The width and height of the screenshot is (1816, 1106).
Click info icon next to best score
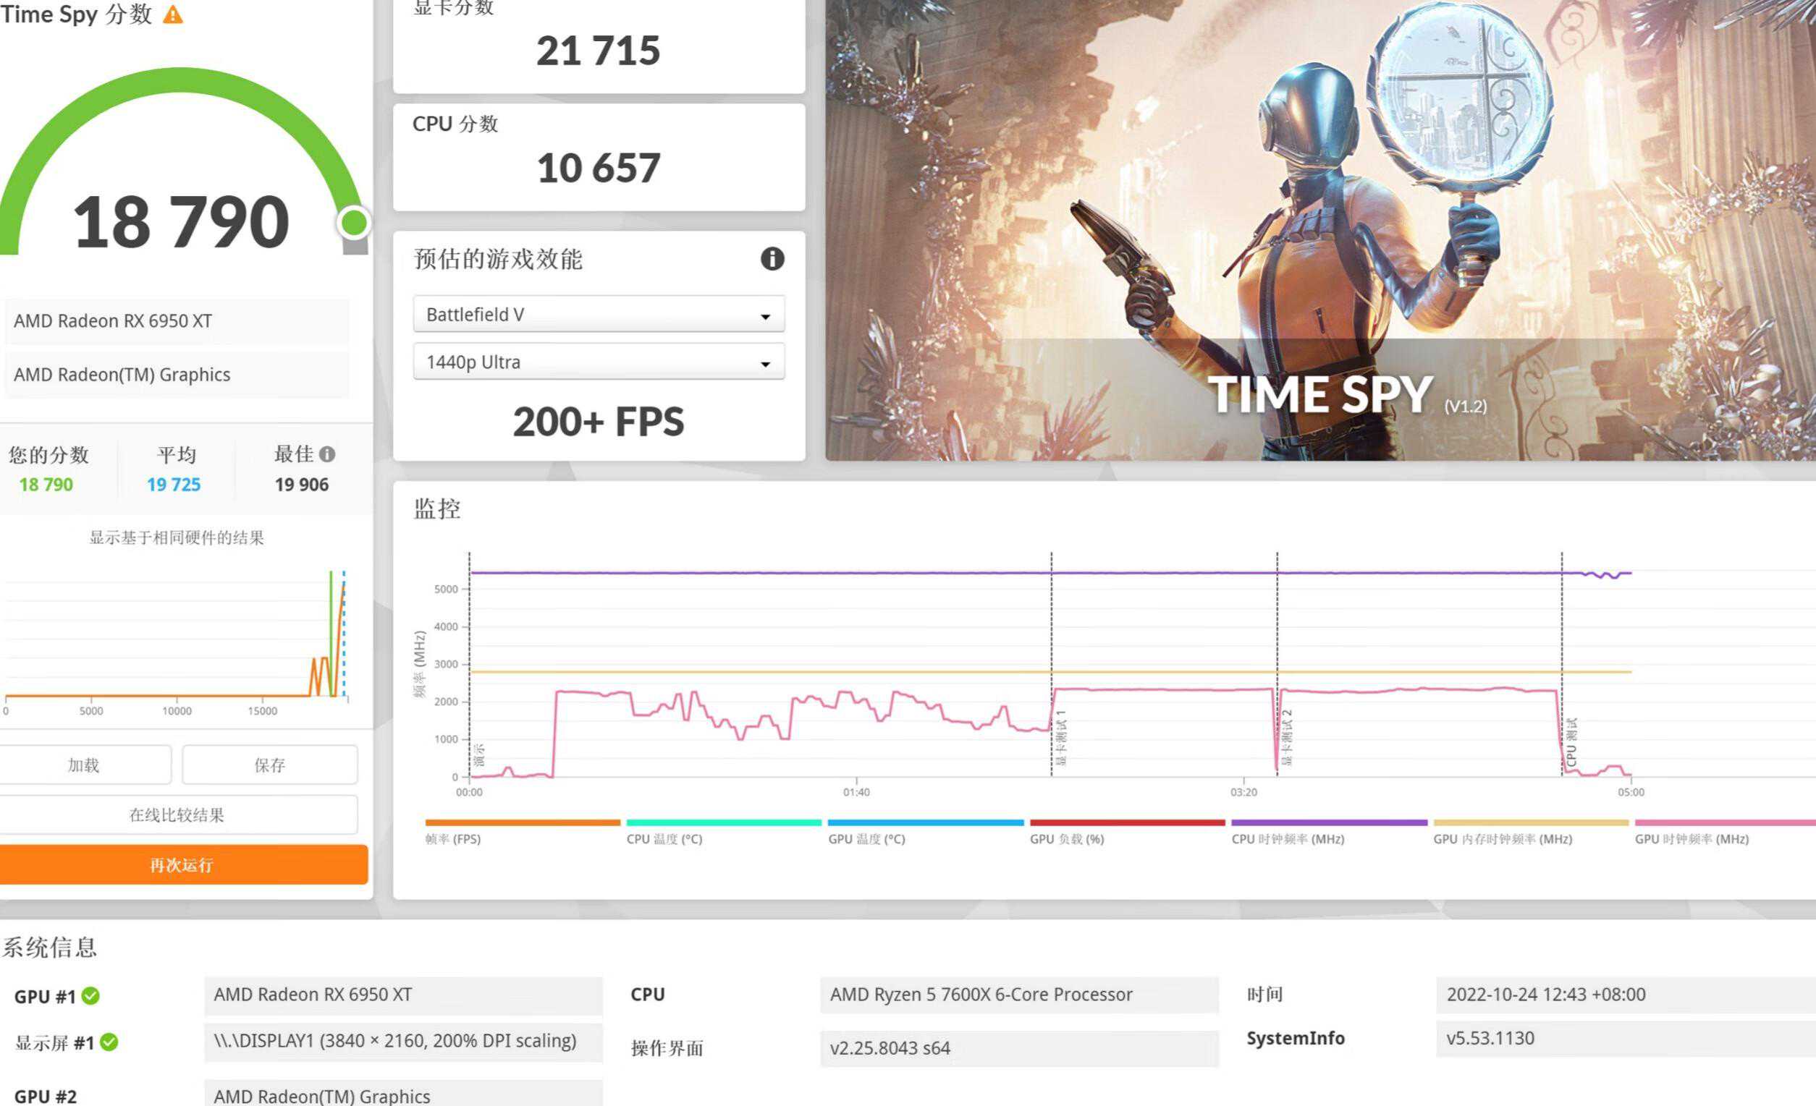tap(328, 454)
